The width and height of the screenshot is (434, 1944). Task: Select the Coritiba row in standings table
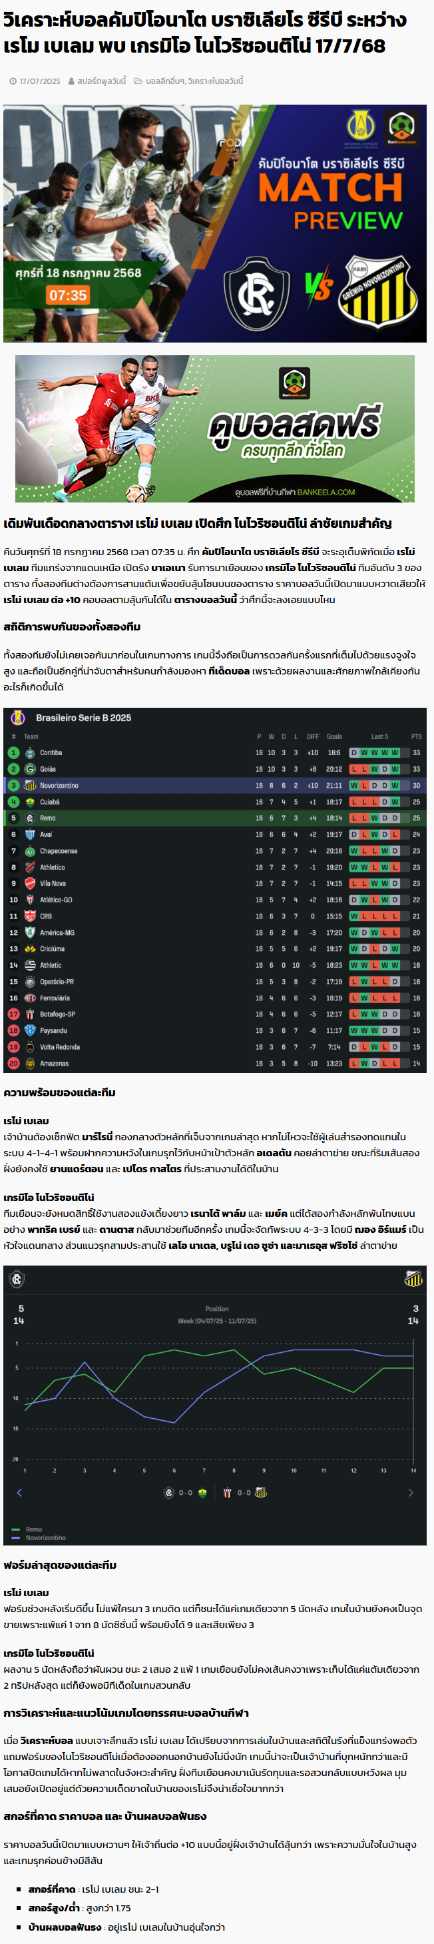click(215, 752)
